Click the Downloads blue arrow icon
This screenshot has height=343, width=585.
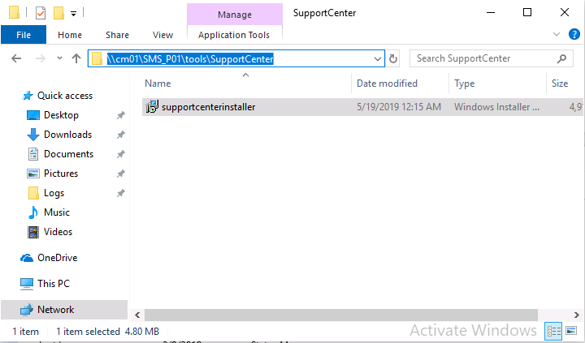(33, 135)
